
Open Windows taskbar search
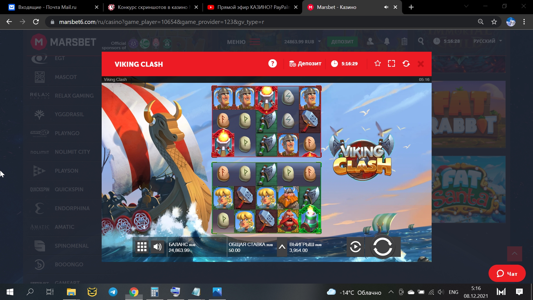(x=30, y=292)
